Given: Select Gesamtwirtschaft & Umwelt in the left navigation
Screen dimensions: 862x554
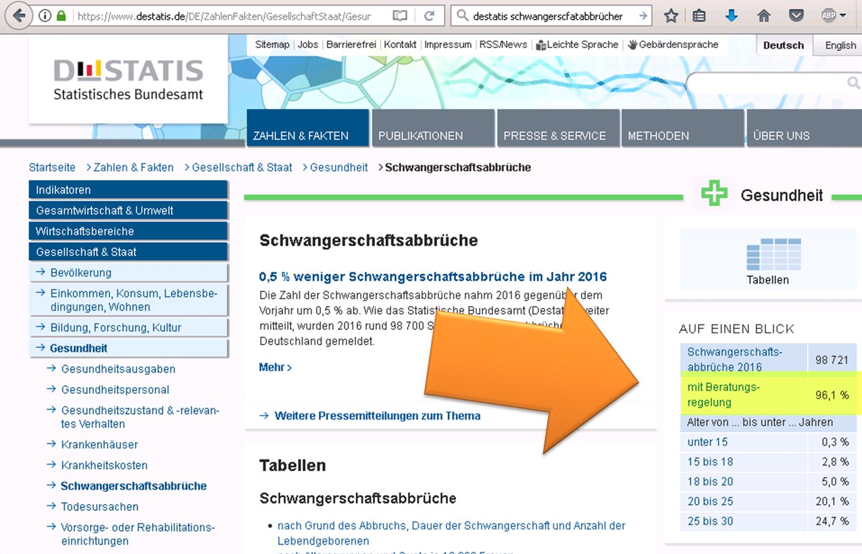Looking at the screenshot, I should tap(128, 211).
